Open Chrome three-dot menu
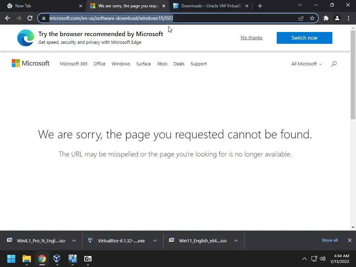The image size is (356, 267). tap(348, 18)
